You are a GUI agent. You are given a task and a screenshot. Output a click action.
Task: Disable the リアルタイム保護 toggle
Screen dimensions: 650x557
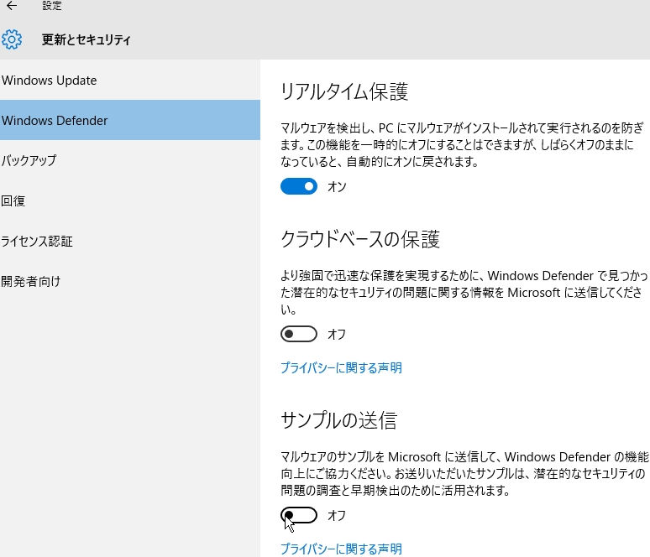299,186
